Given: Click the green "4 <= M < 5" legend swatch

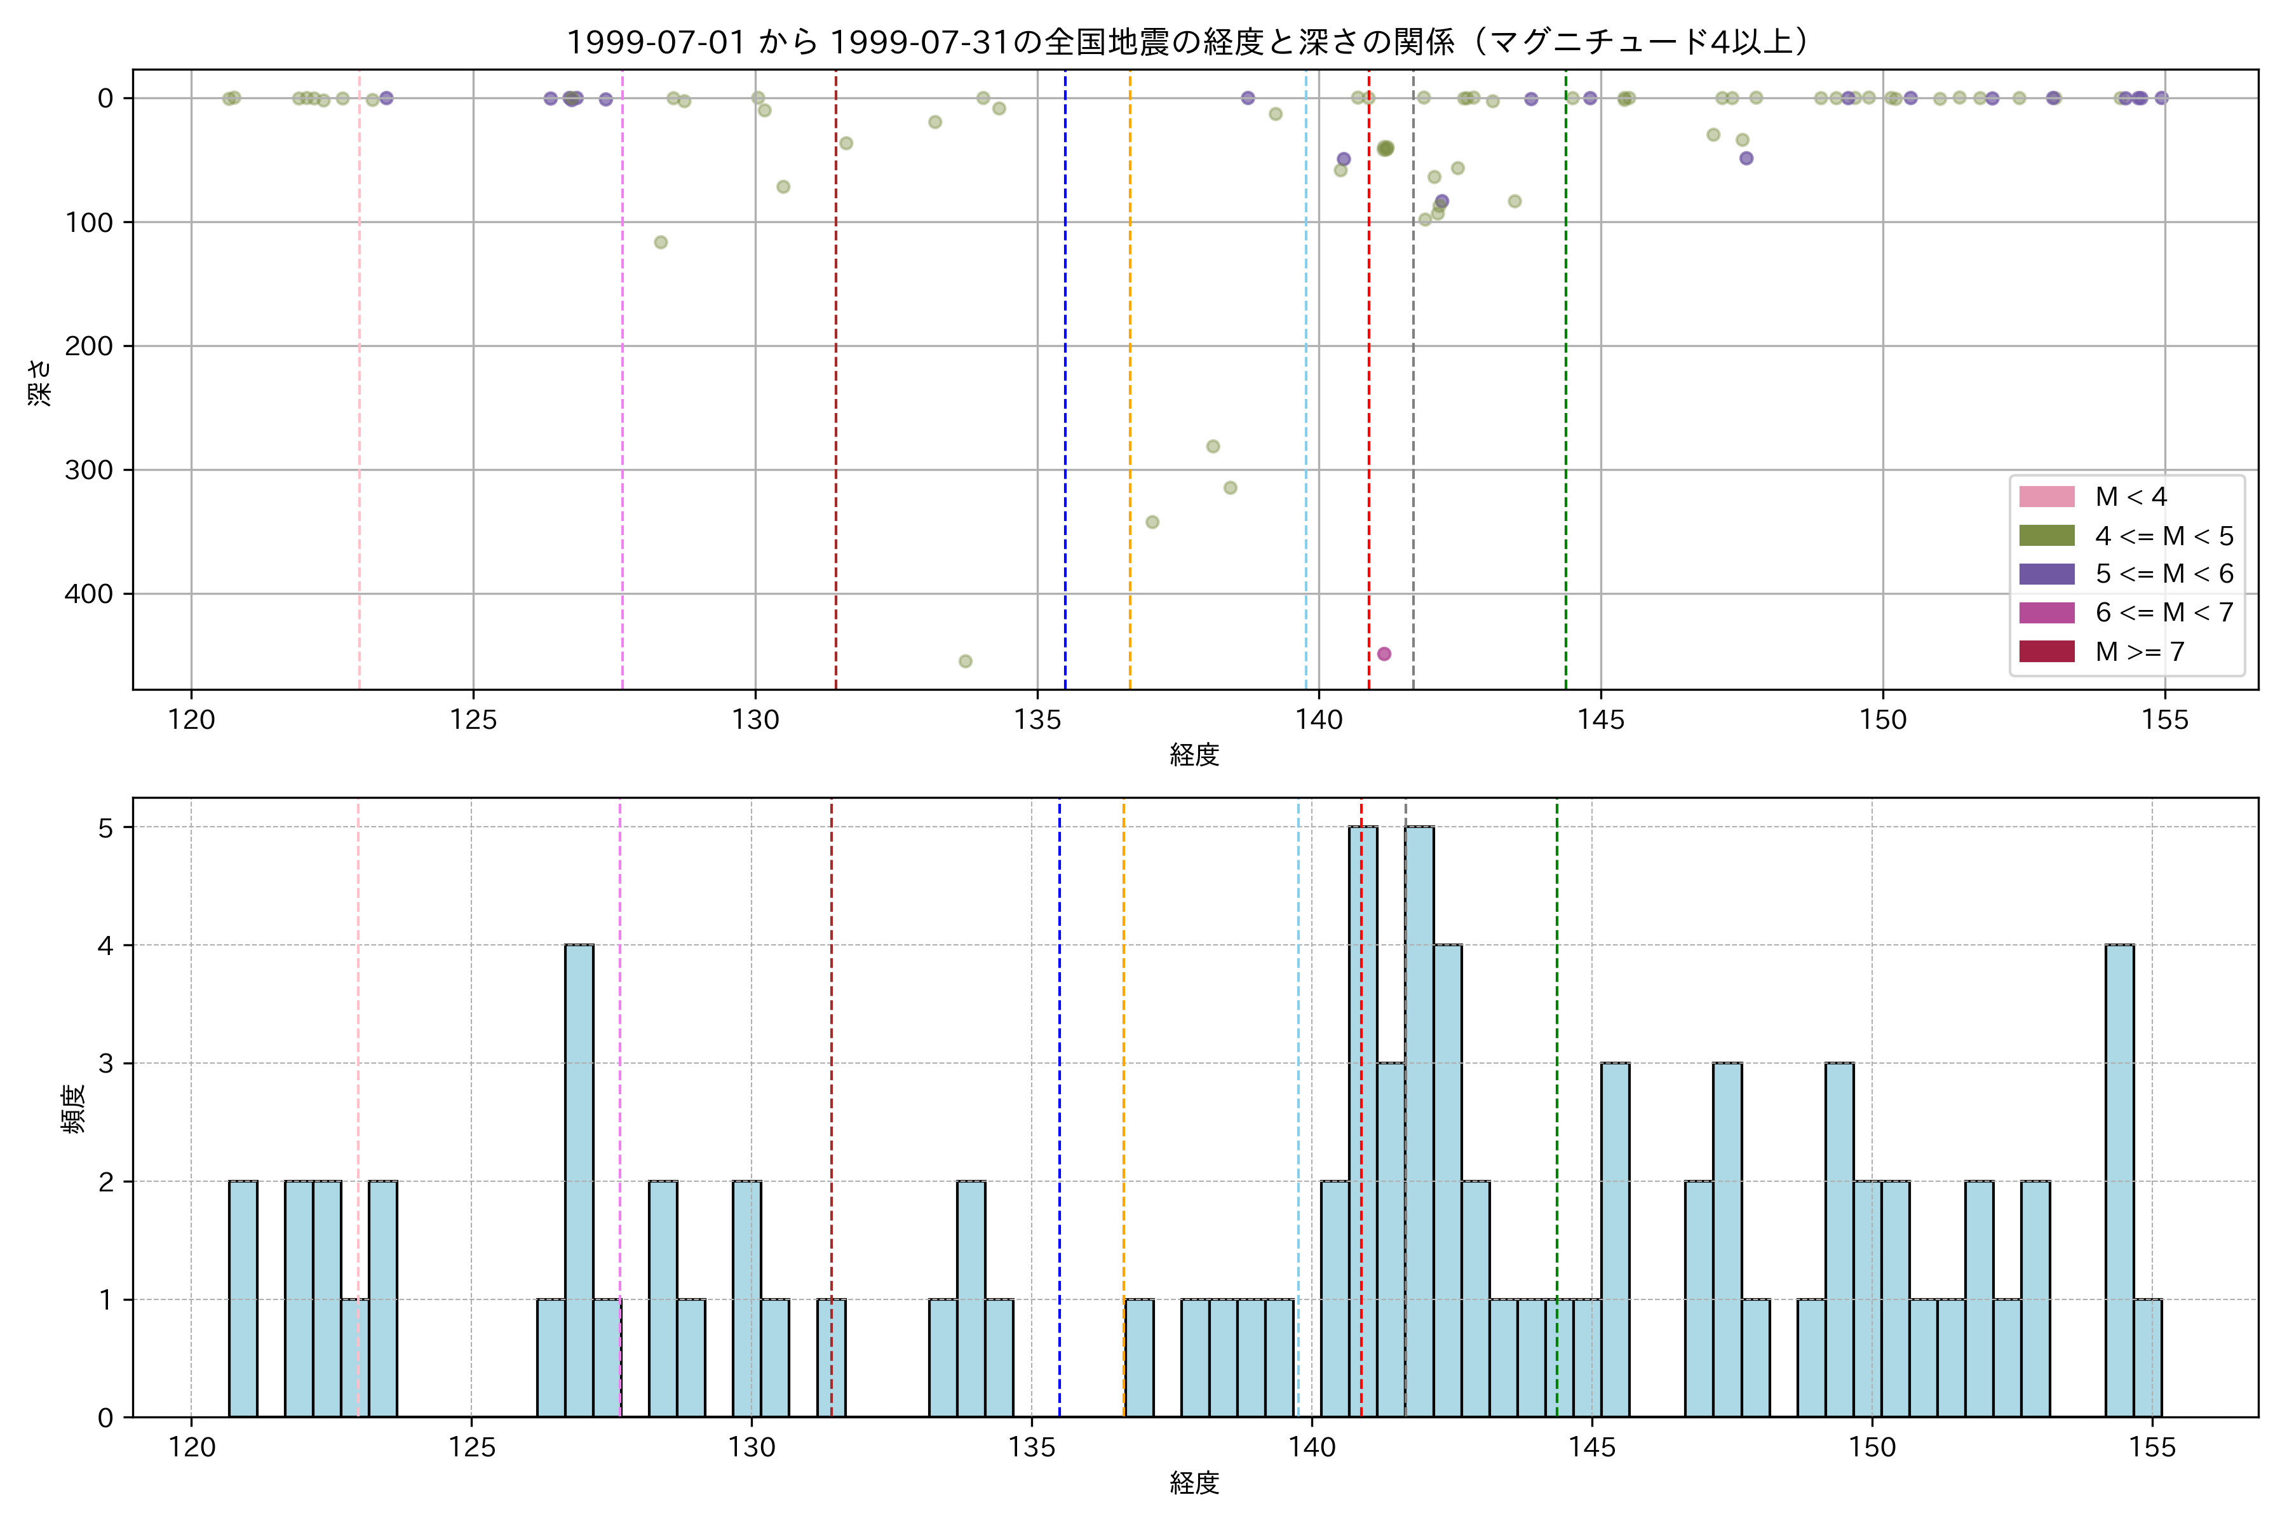Looking at the screenshot, I should [2046, 536].
